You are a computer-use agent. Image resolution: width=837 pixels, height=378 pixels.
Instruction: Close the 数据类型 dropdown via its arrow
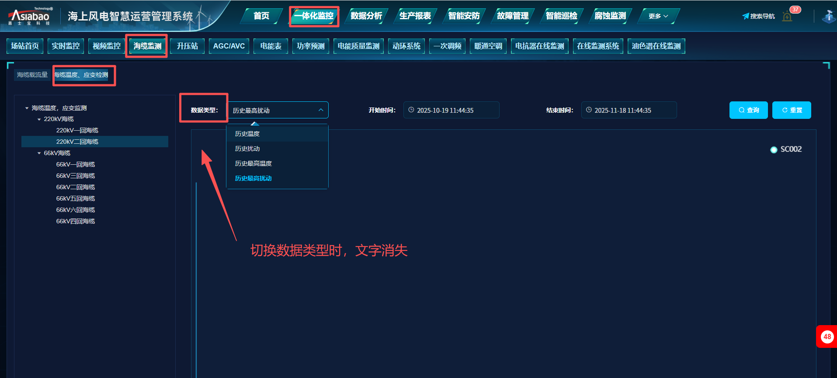[321, 110]
